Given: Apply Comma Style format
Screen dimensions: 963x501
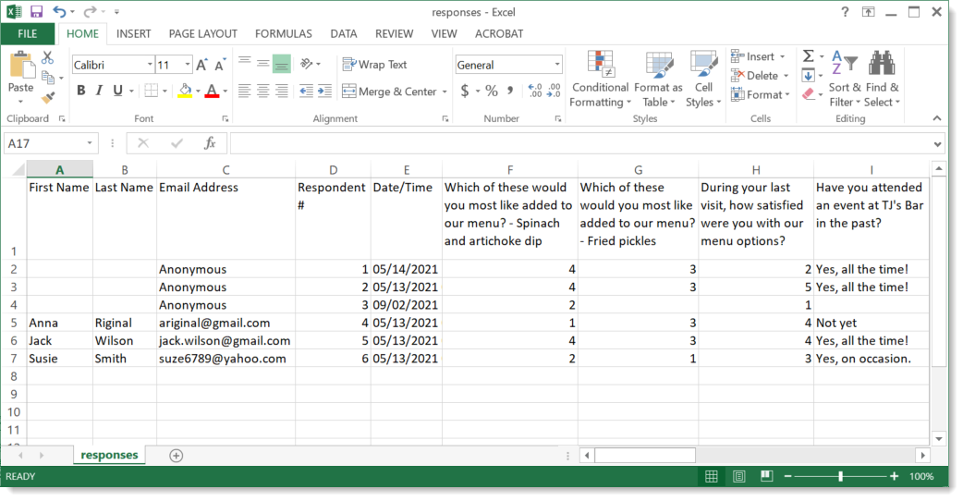Looking at the screenshot, I should (510, 91).
